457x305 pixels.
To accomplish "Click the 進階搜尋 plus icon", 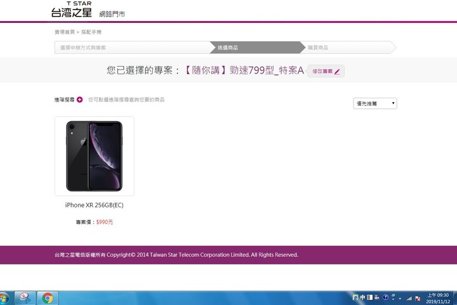I will click(x=79, y=100).
